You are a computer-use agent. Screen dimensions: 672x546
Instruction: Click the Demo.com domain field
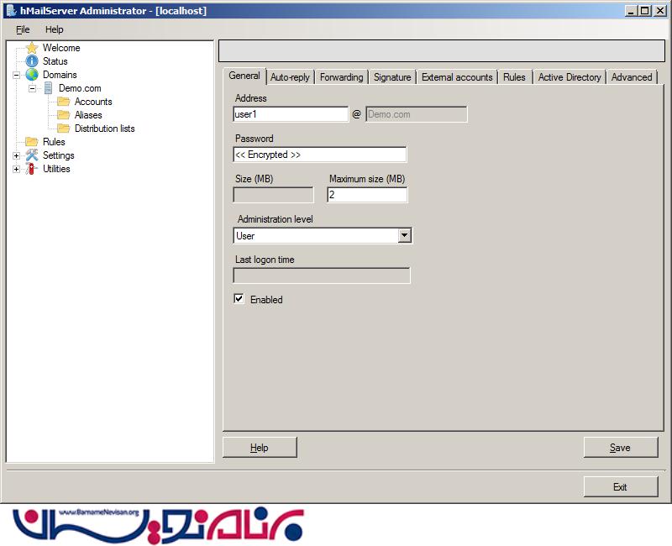pos(416,114)
